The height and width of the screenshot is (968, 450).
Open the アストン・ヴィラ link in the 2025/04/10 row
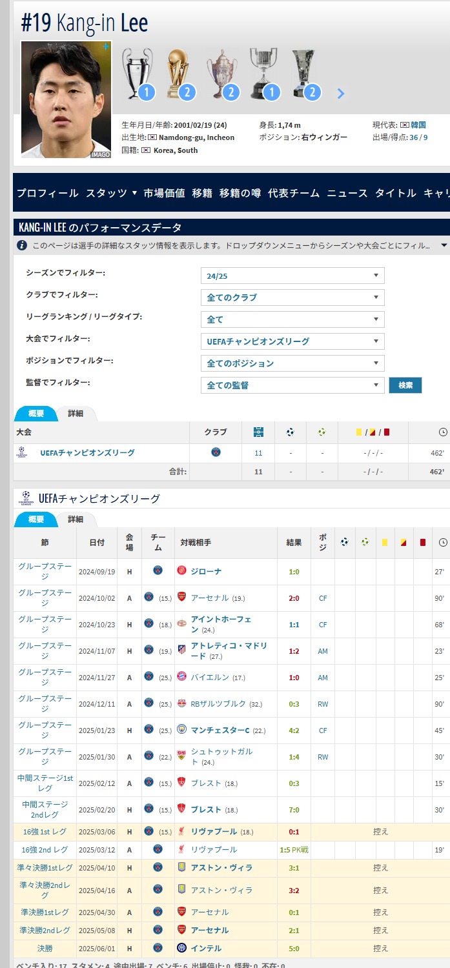click(x=221, y=867)
